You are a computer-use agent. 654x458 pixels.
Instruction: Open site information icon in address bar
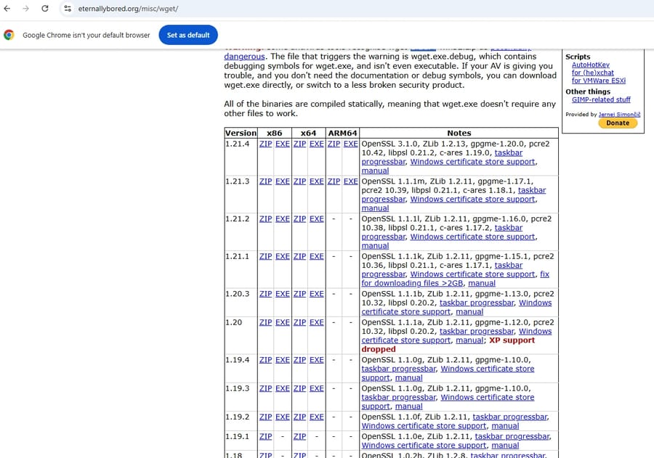pos(68,8)
